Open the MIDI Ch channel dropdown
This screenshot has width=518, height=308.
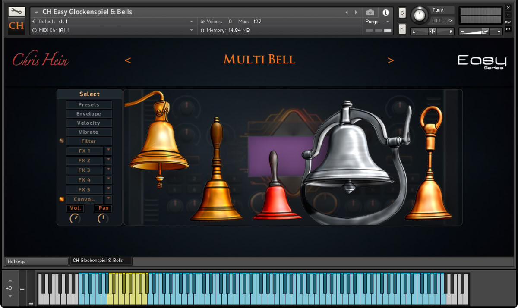(192, 30)
